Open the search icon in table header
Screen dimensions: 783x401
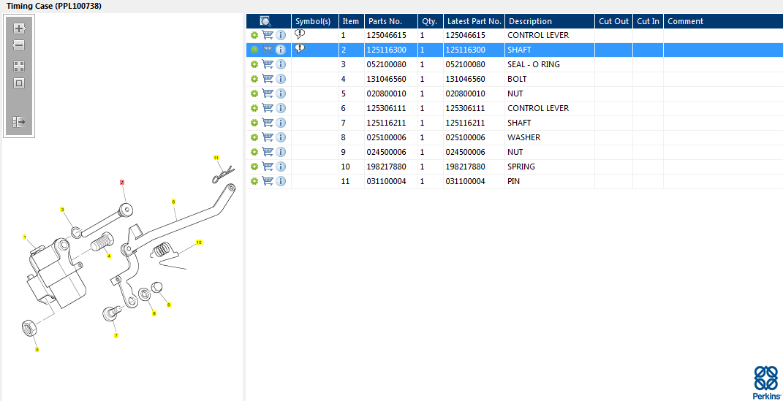(265, 21)
